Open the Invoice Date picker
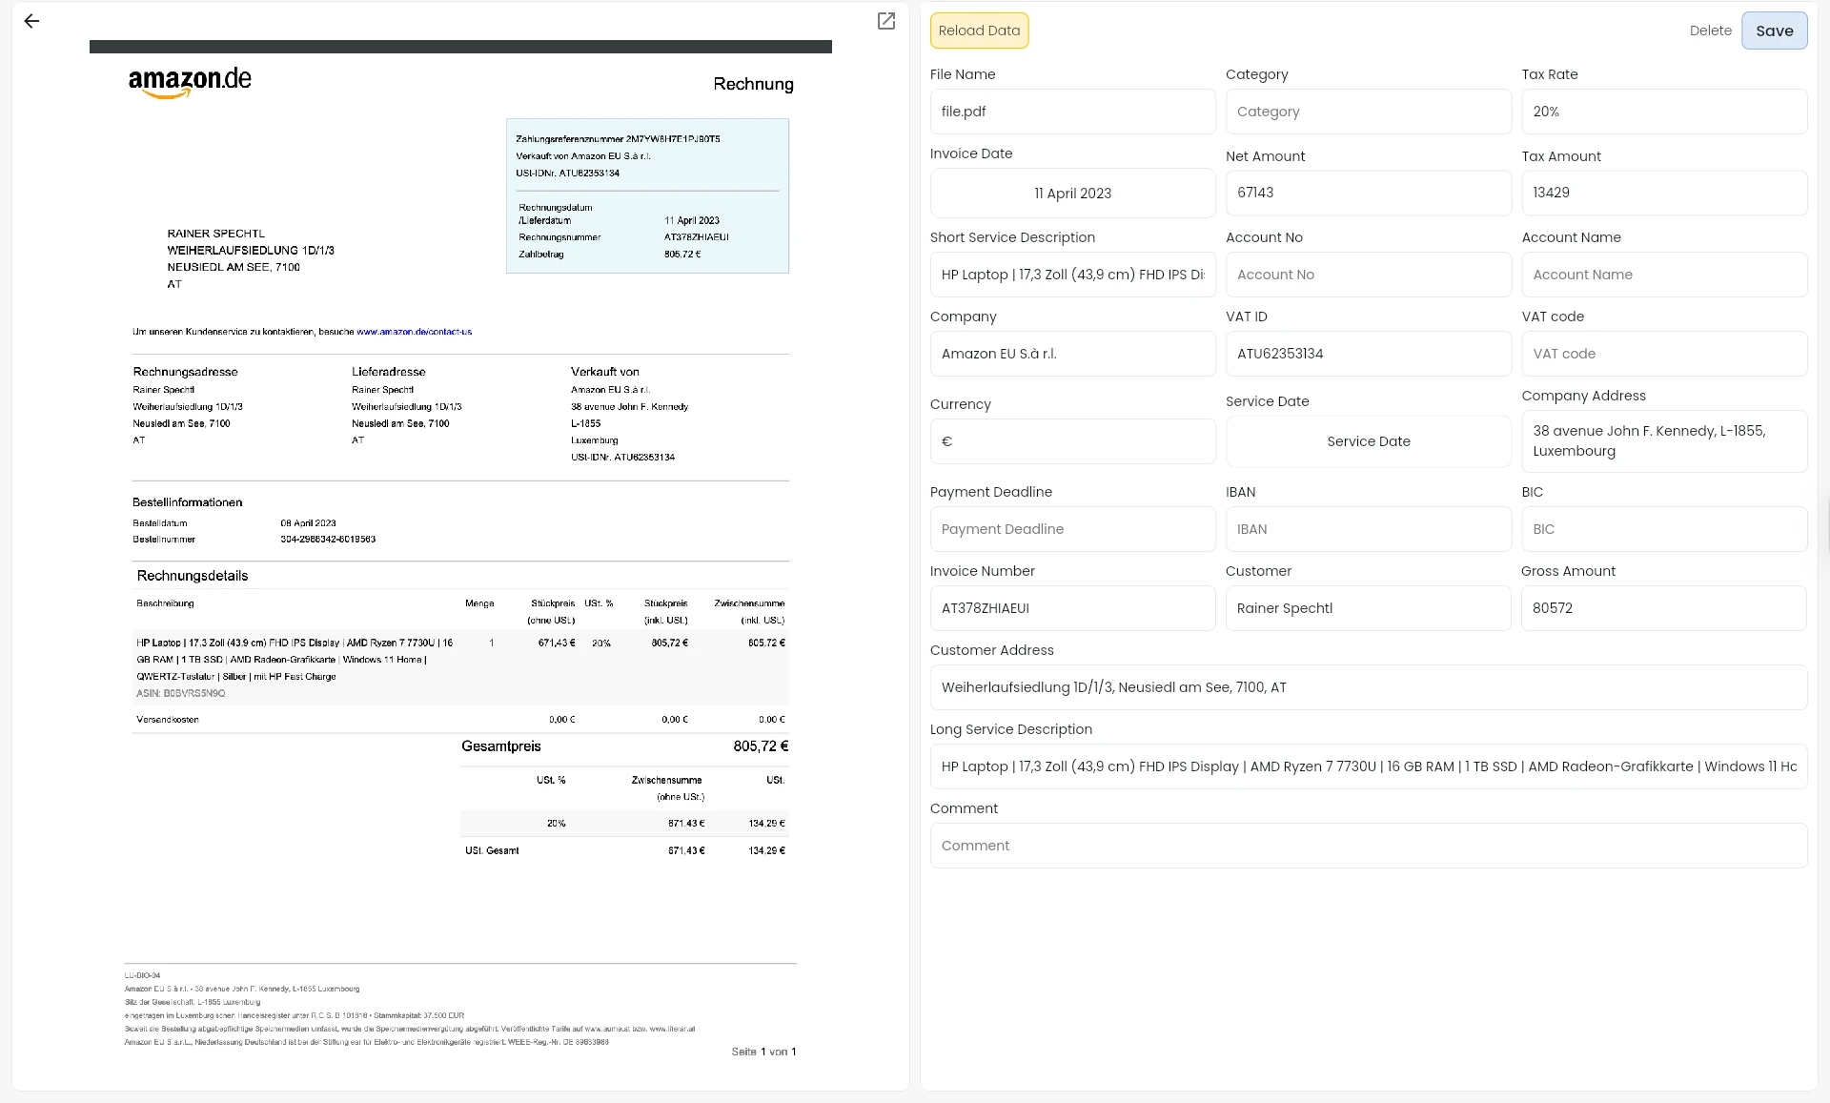The width and height of the screenshot is (1830, 1103). (1072, 194)
